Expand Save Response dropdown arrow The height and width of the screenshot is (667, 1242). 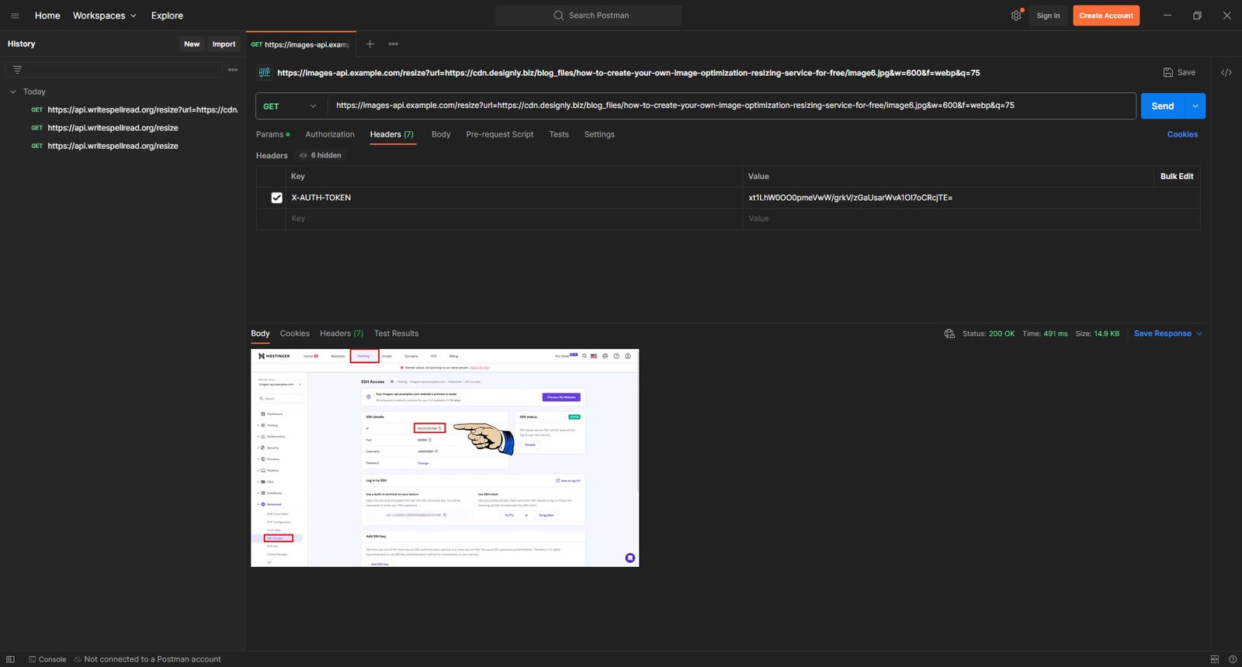click(x=1199, y=333)
